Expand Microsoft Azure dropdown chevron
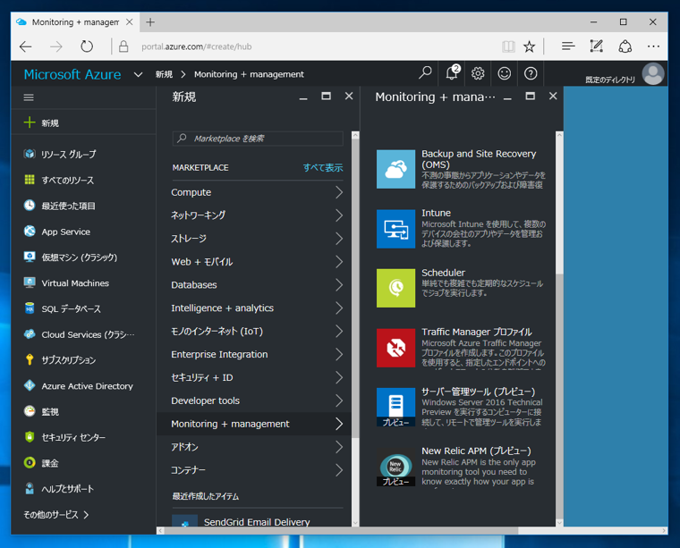The height and width of the screenshot is (548, 680). tap(138, 74)
